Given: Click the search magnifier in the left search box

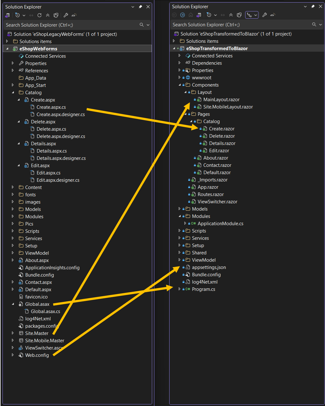Looking at the screenshot, I should pos(142,25).
